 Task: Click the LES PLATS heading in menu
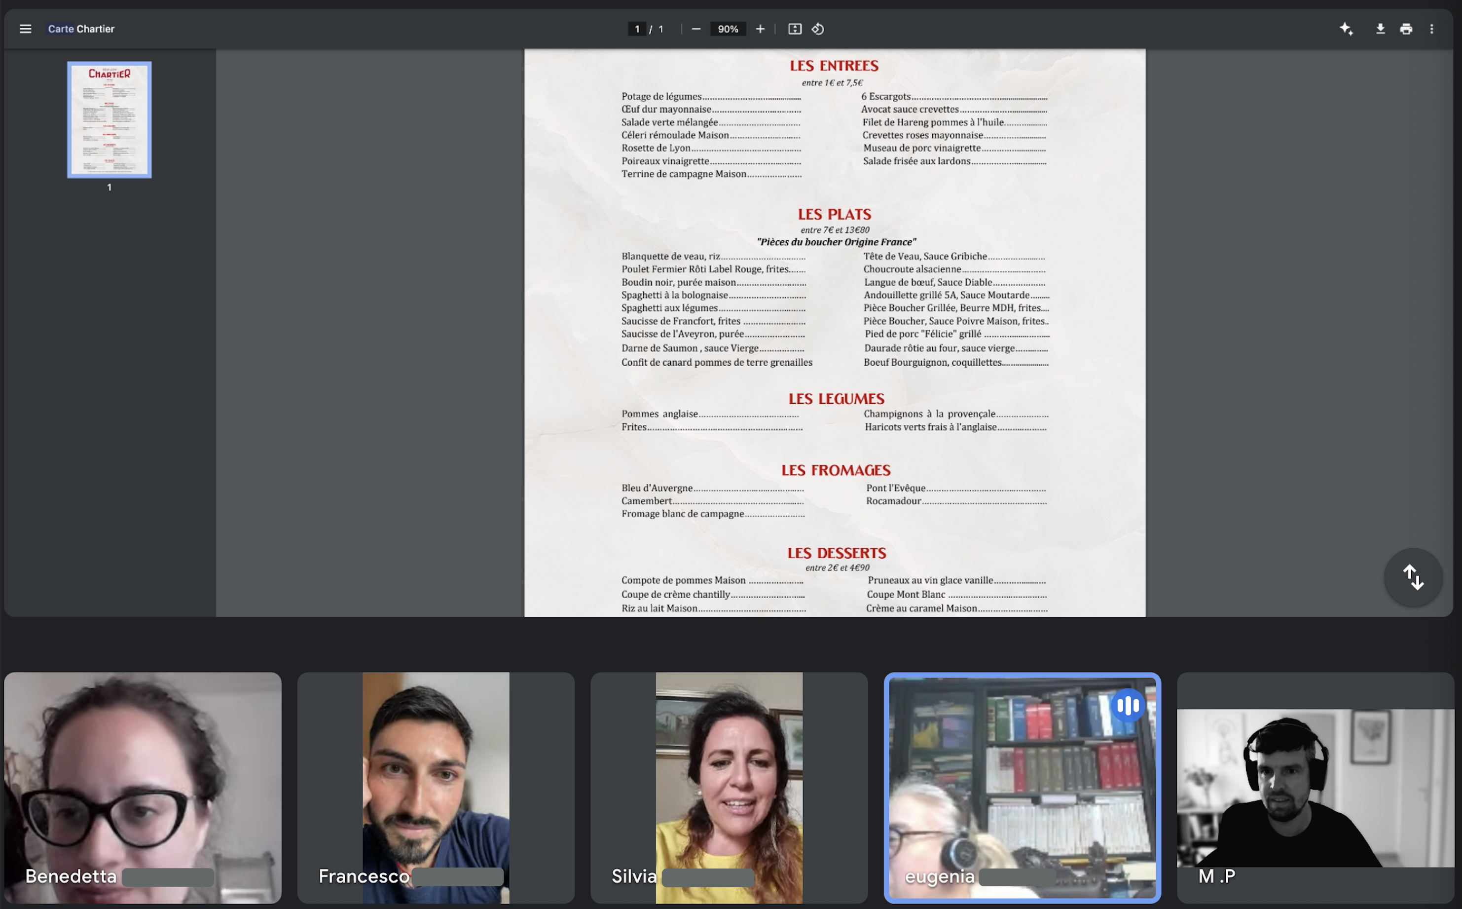click(834, 215)
